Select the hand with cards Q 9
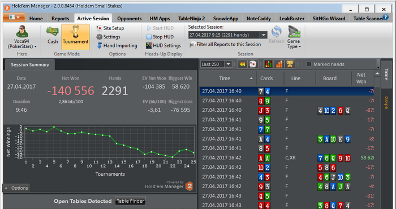 tap(287, 101)
